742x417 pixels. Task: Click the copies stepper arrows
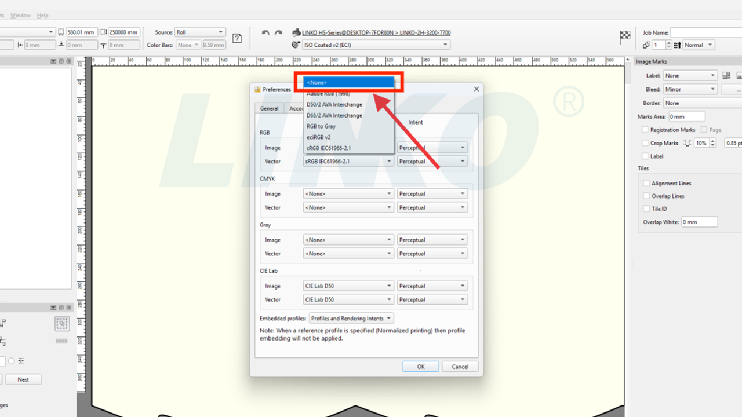click(669, 45)
